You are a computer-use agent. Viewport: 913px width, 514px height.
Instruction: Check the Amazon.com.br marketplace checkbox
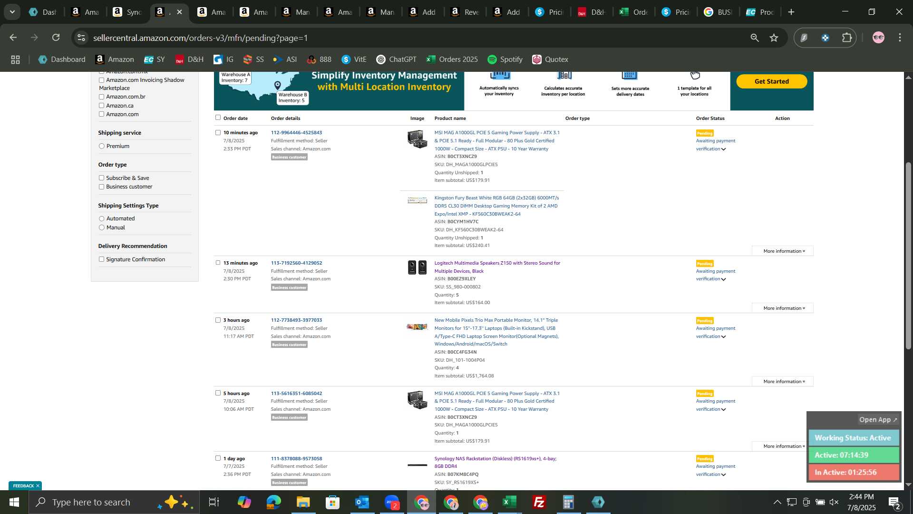point(101,97)
